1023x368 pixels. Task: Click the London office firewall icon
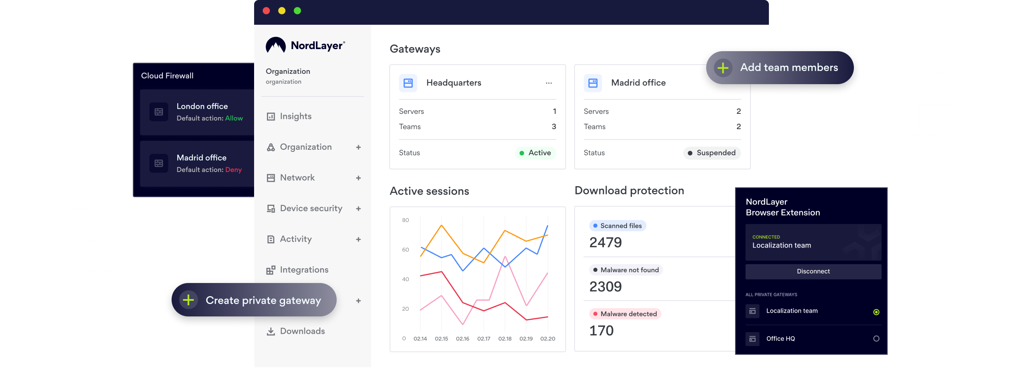pos(159,112)
